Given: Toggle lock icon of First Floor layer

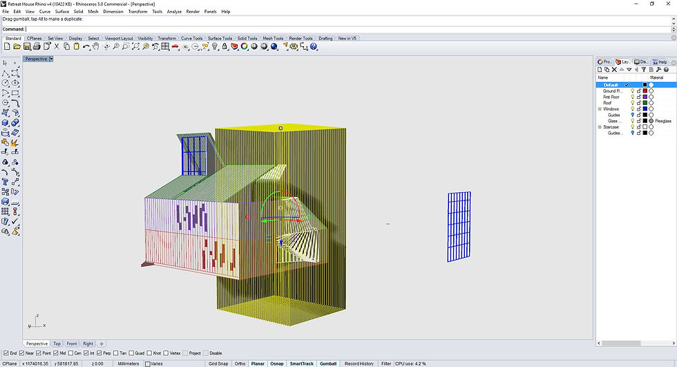Looking at the screenshot, I should (x=639, y=97).
